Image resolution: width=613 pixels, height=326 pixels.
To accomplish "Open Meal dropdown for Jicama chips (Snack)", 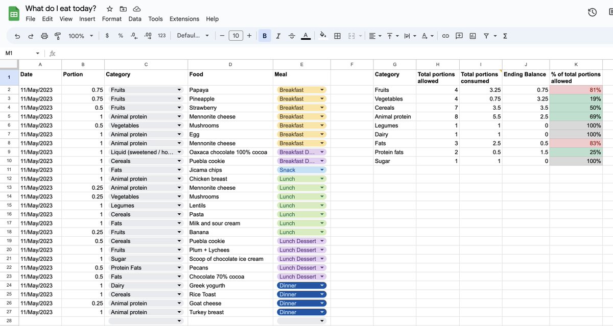I will (x=322, y=170).
